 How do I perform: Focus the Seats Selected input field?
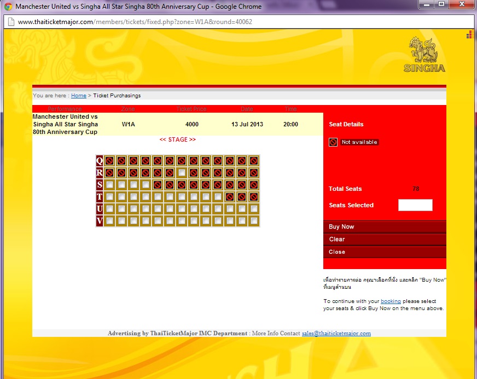click(415, 205)
